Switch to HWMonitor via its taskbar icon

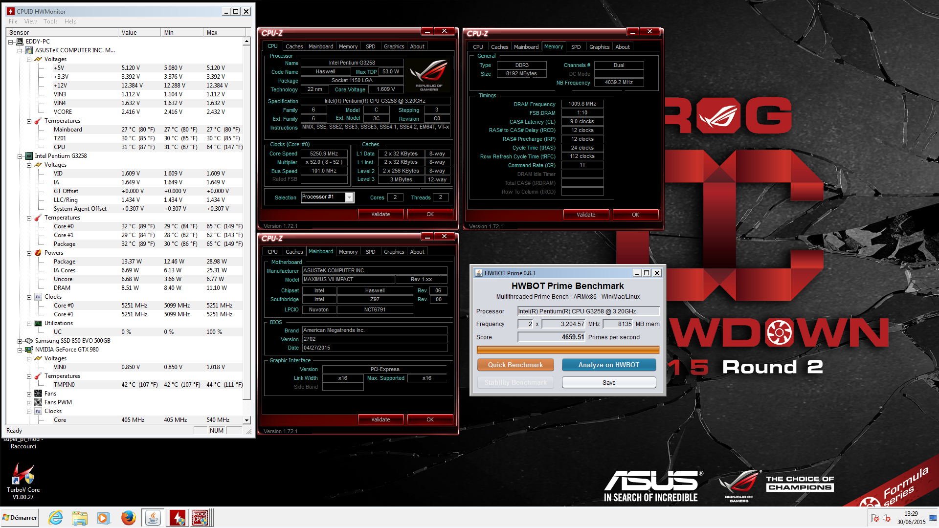177,518
